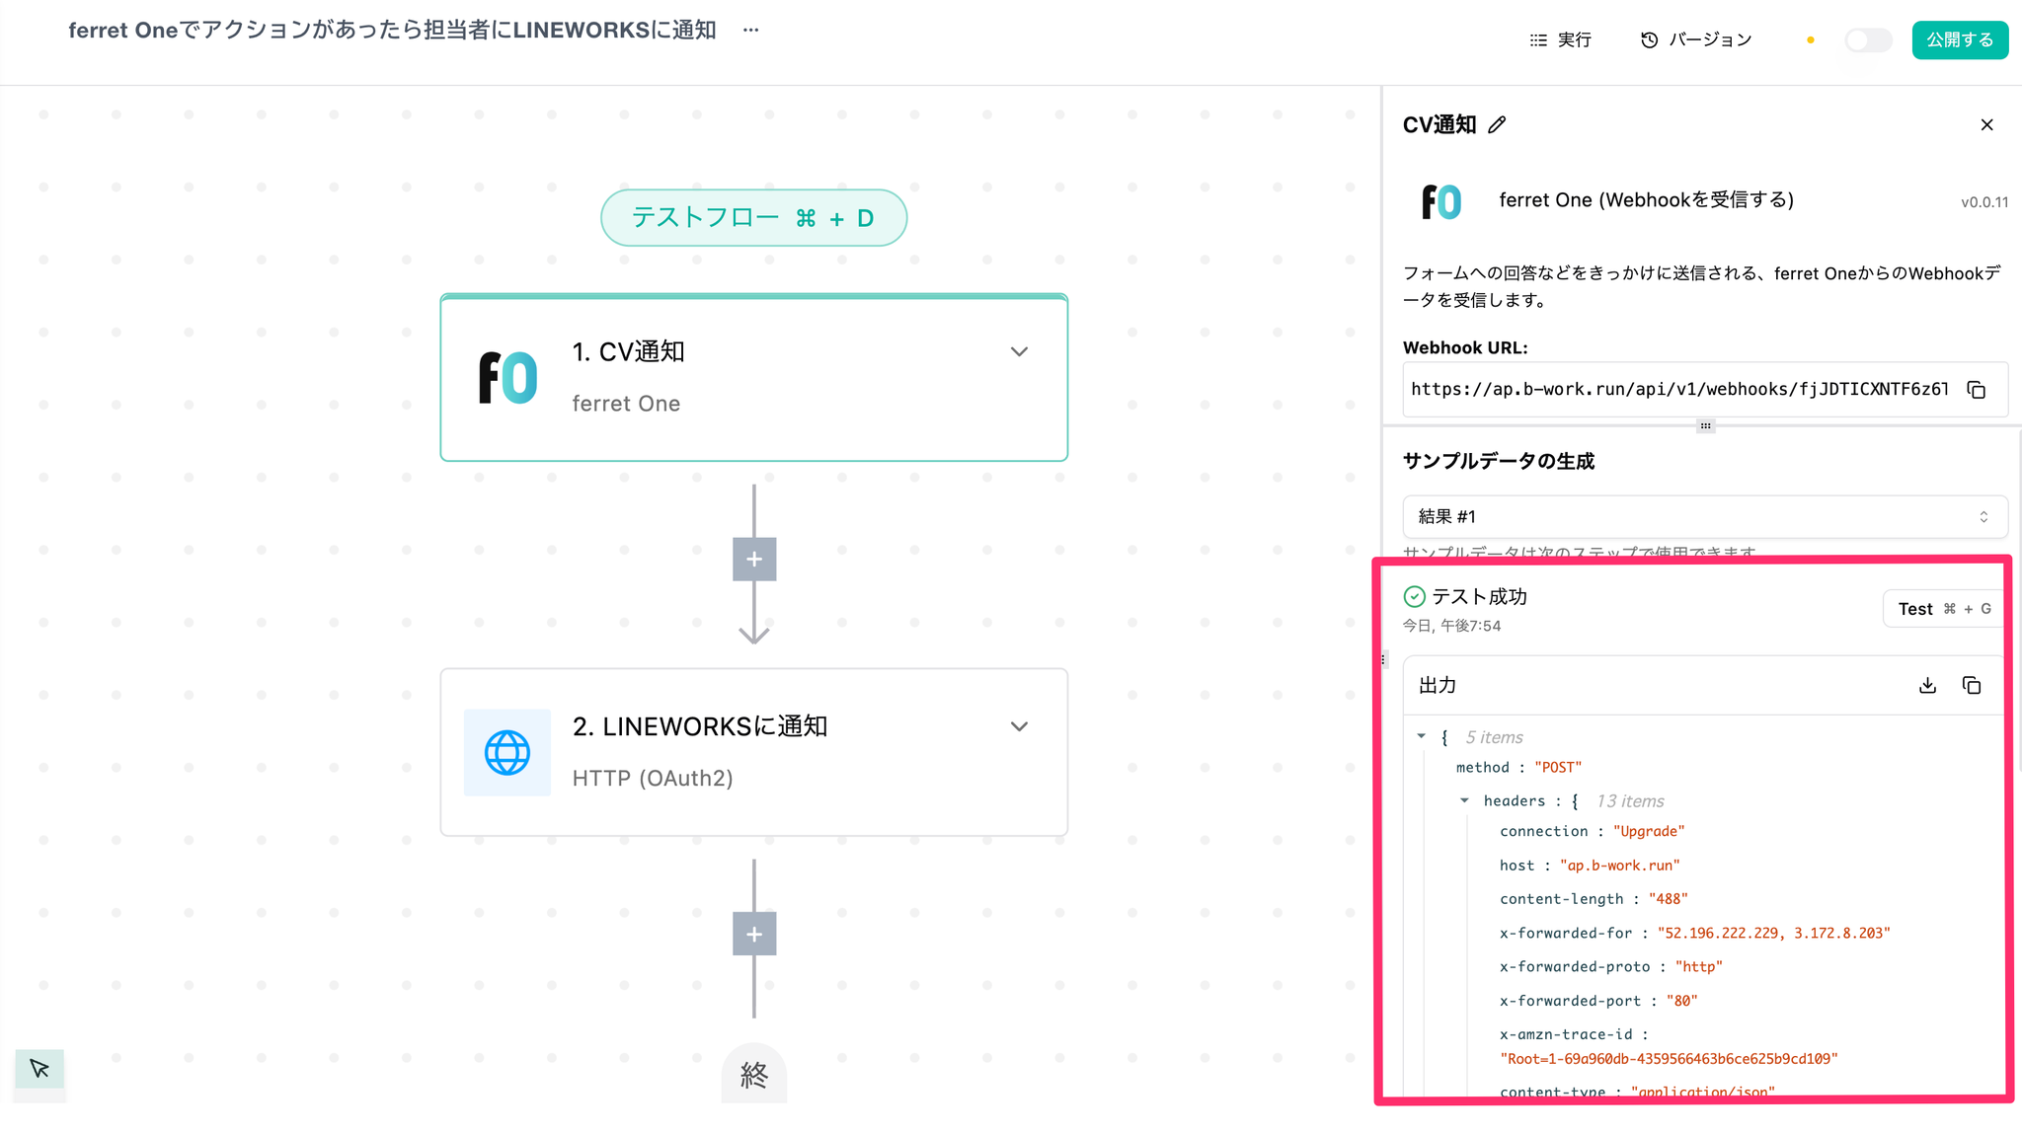
Task: Toggle the flow publish switch on
Action: click(1867, 40)
